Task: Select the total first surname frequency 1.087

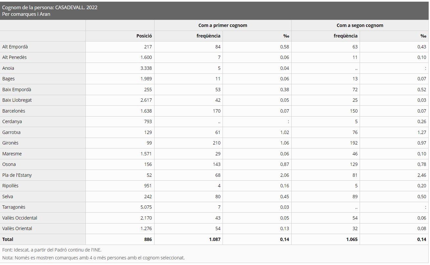Action: pyautogui.click(x=215, y=239)
